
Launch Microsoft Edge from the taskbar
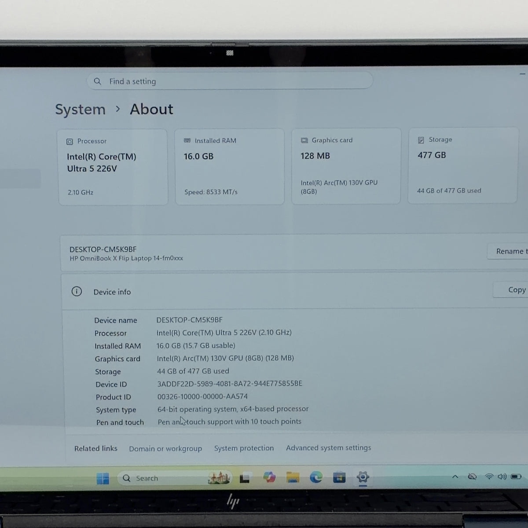(x=316, y=477)
